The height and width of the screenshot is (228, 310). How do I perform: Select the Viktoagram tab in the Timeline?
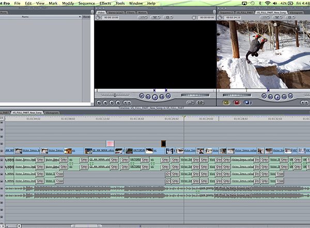click(52, 113)
